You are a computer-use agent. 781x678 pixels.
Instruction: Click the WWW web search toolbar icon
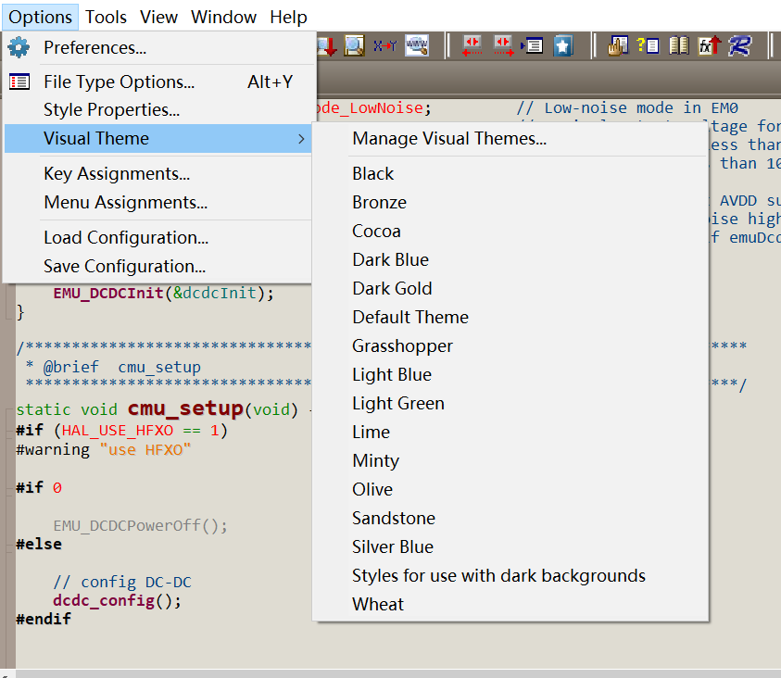417,45
